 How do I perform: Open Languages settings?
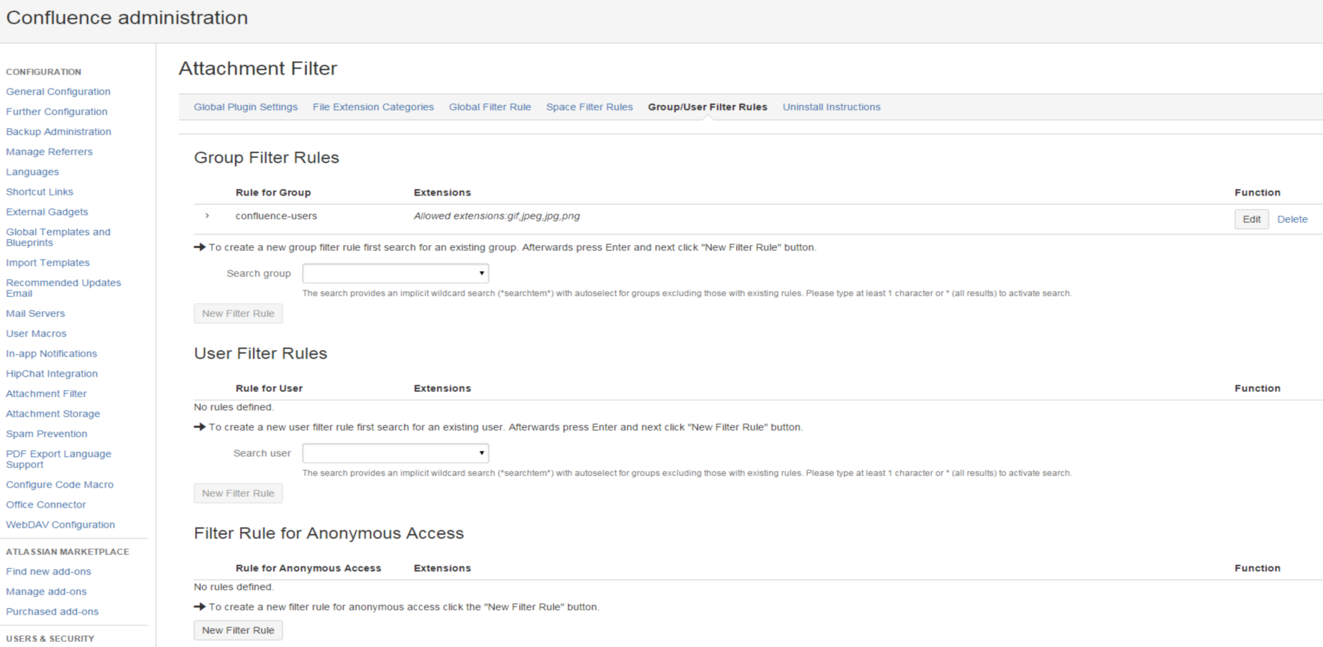pos(32,172)
